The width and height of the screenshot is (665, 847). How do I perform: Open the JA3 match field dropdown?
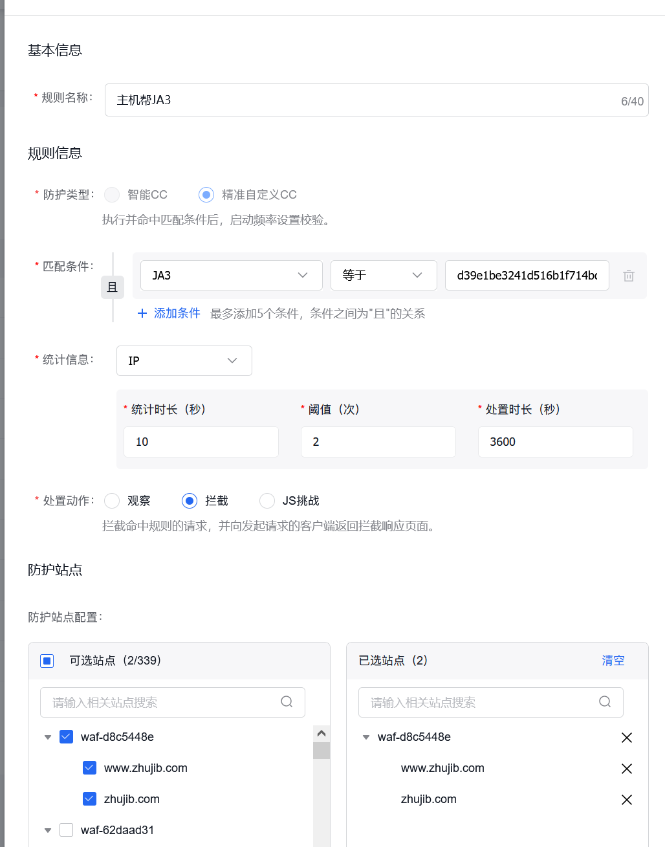(232, 276)
